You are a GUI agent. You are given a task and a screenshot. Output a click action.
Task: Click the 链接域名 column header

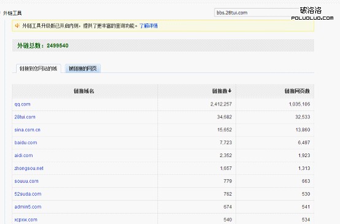[84, 91]
